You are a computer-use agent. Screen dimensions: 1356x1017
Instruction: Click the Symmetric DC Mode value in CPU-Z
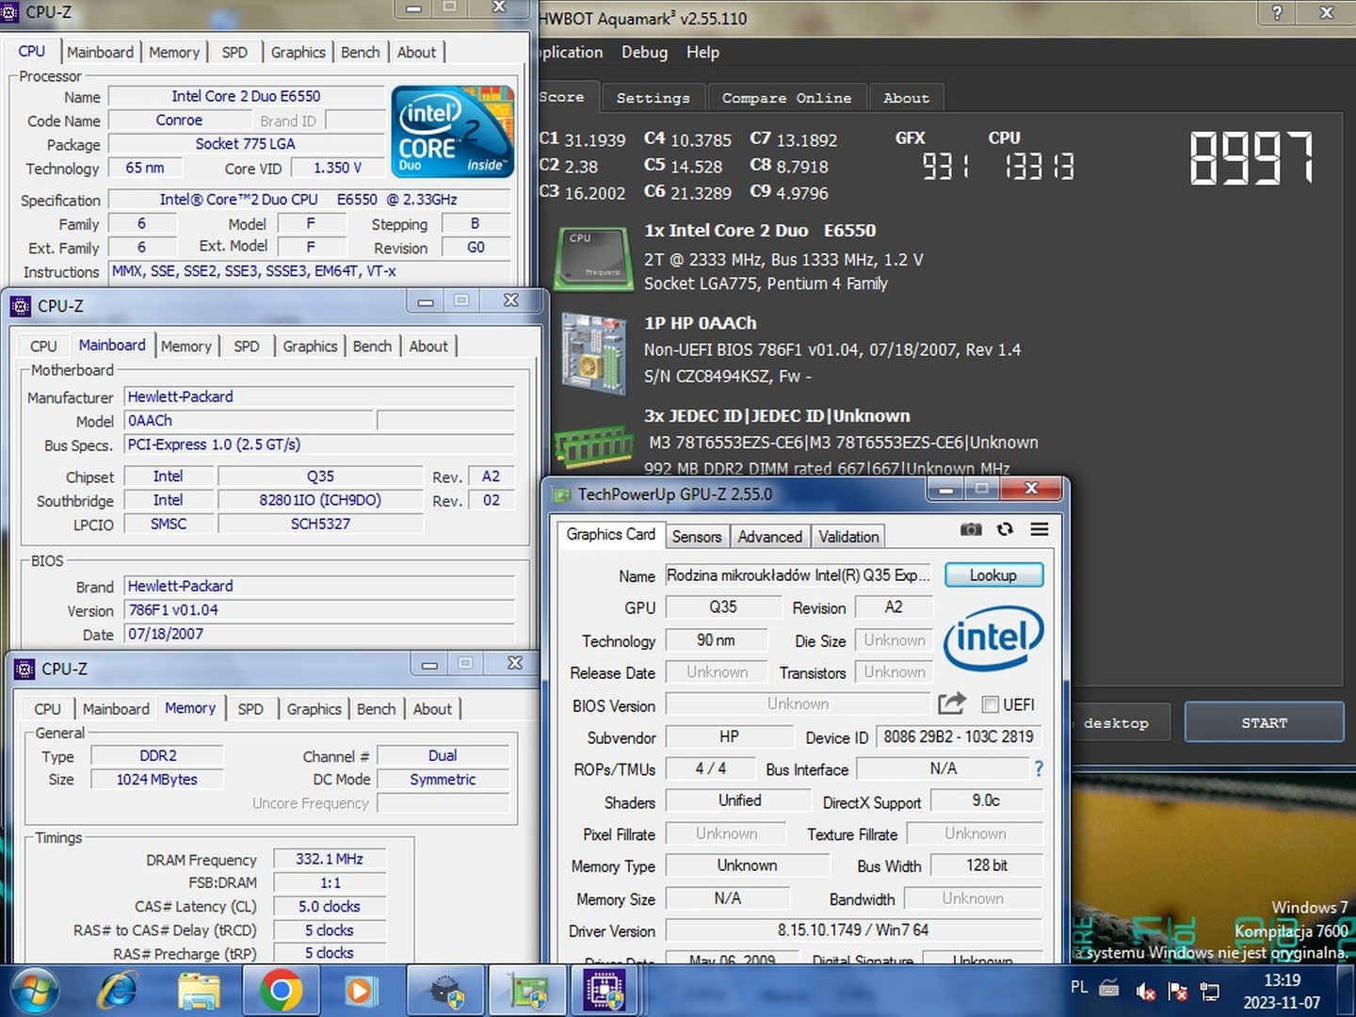pos(443,780)
